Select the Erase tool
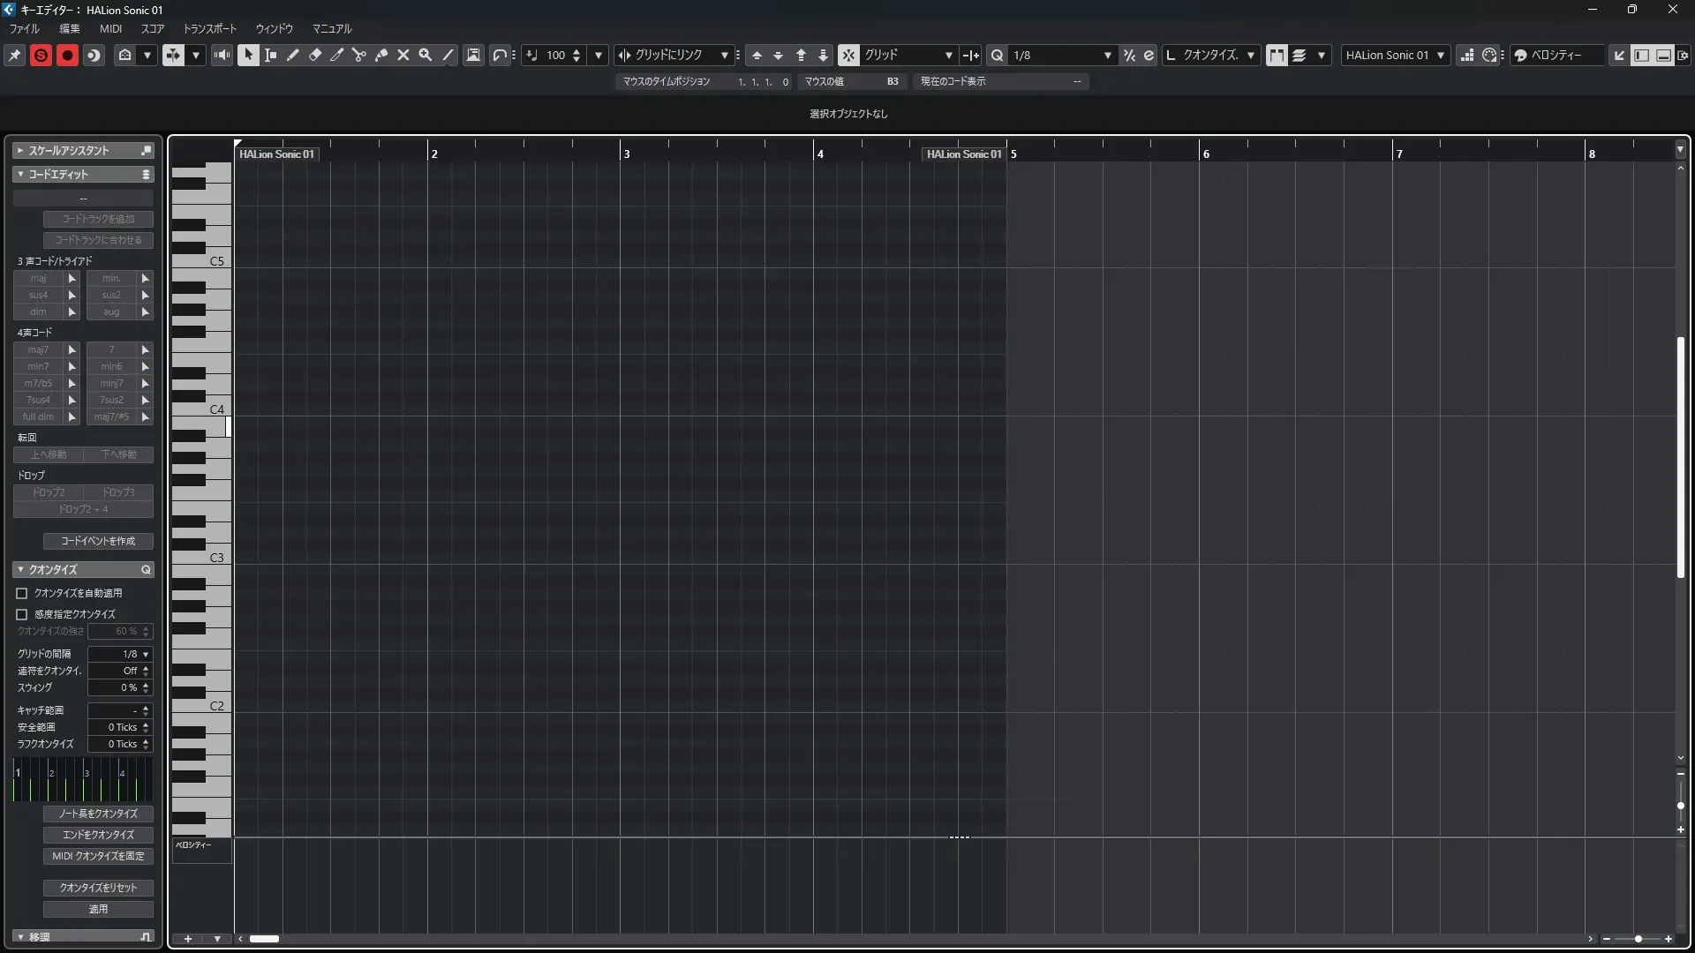The height and width of the screenshot is (953, 1695). (315, 55)
